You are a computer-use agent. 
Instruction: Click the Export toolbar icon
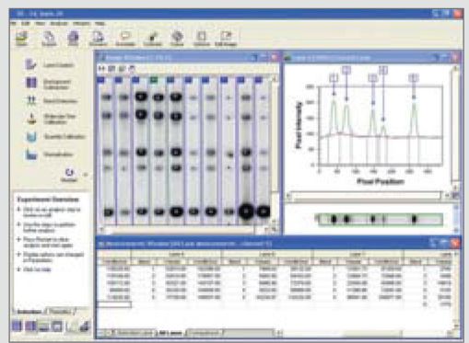click(49, 38)
